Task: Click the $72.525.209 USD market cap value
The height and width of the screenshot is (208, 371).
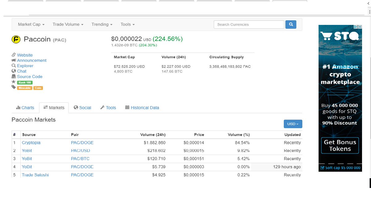Action: pyautogui.click(x=129, y=67)
